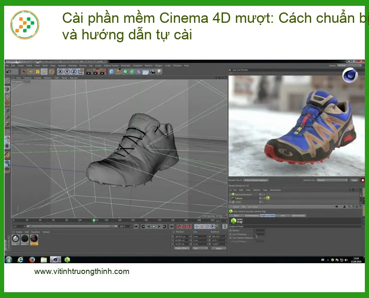
Task: Select the Camera object row
Action: pyautogui.click(x=238, y=198)
